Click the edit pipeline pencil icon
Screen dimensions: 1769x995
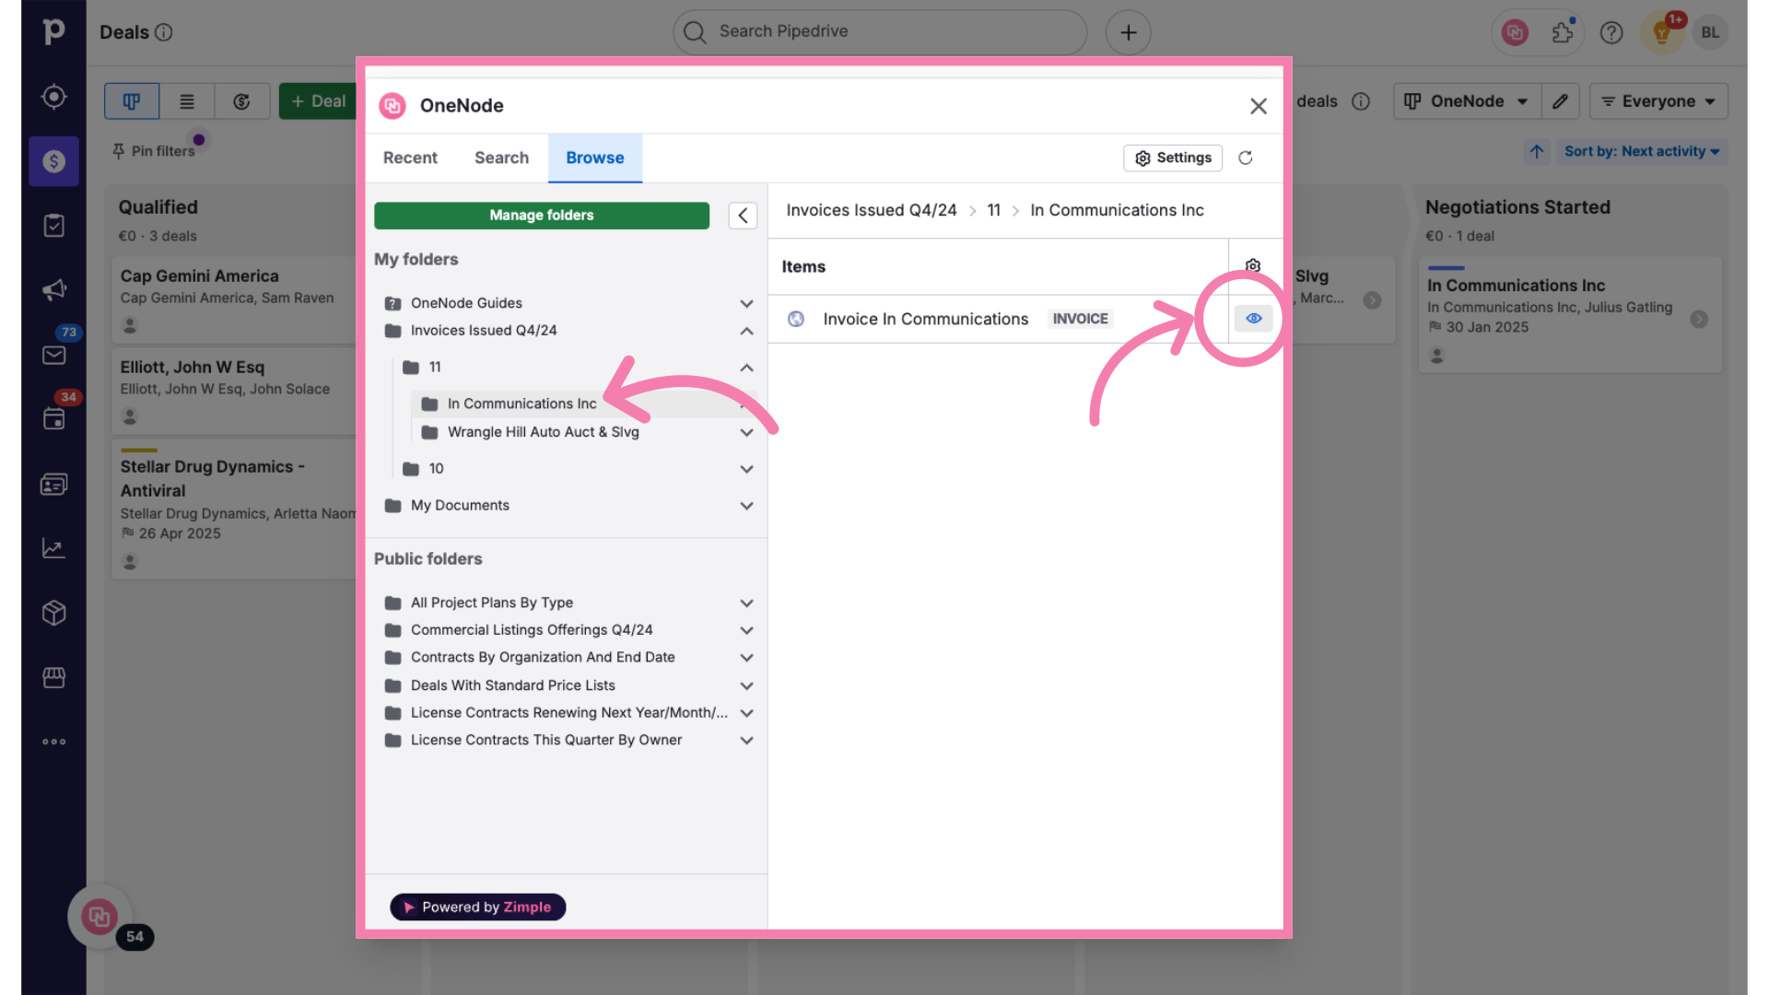point(1560,101)
